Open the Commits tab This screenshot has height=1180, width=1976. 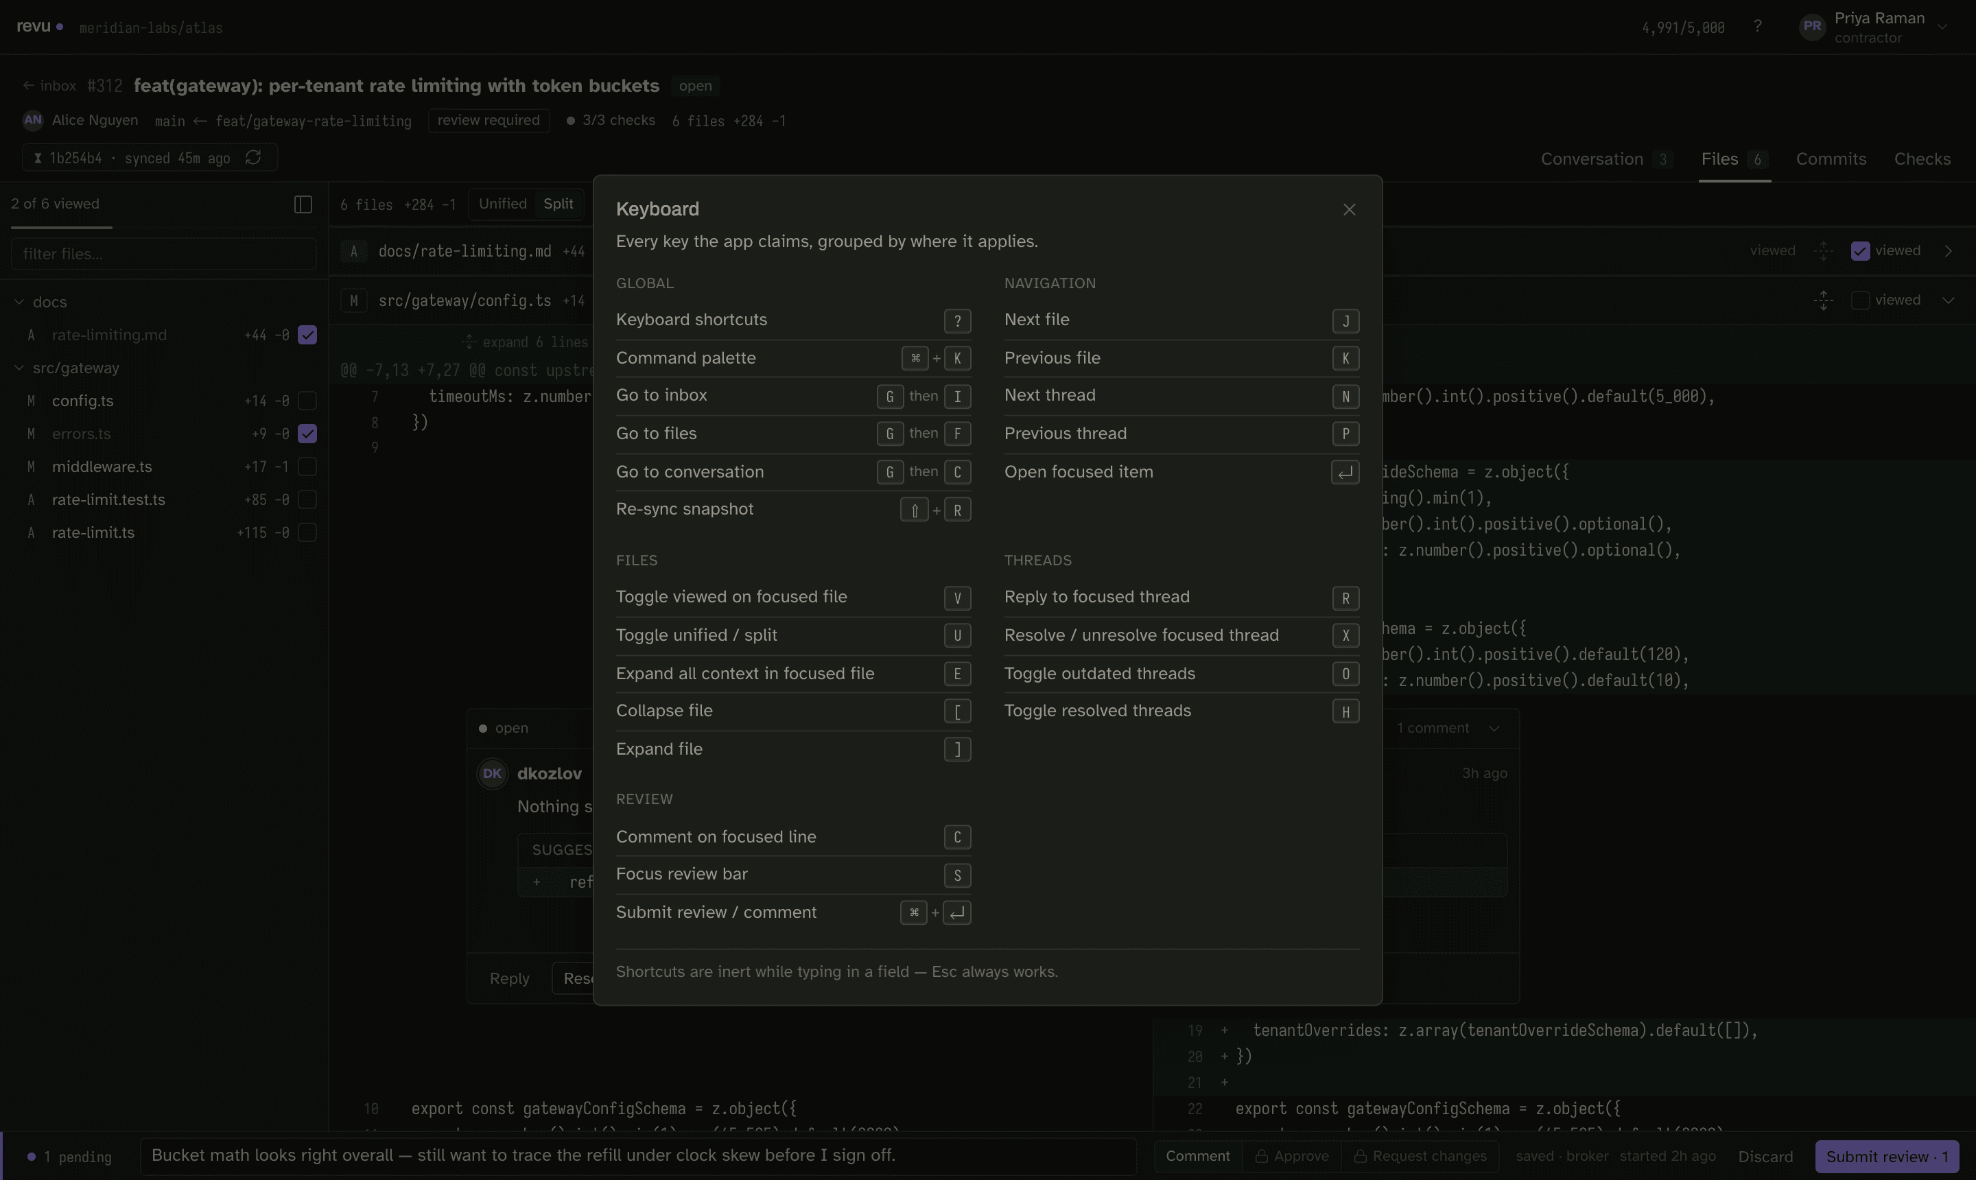point(1831,159)
